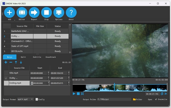This screenshot has width=171, height=108.
Task: Click Open output folder button
Action: (x=150, y=99)
